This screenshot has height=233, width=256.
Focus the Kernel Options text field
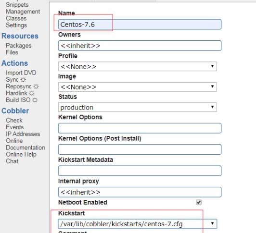click(x=140, y=128)
